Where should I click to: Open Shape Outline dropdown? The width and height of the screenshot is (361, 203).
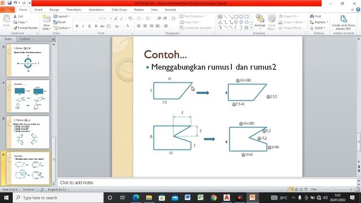pyautogui.click(x=291, y=22)
